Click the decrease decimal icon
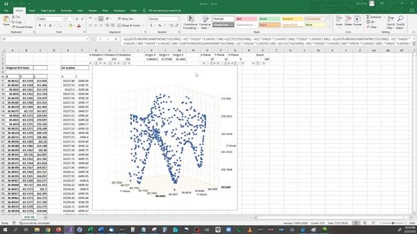 pos(177,25)
